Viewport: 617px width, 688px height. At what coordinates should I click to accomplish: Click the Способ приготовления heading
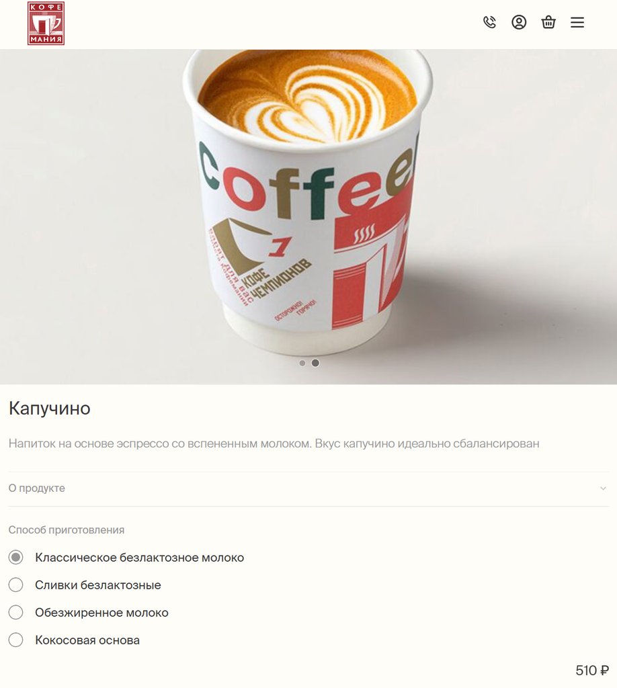[x=67, y=530]
